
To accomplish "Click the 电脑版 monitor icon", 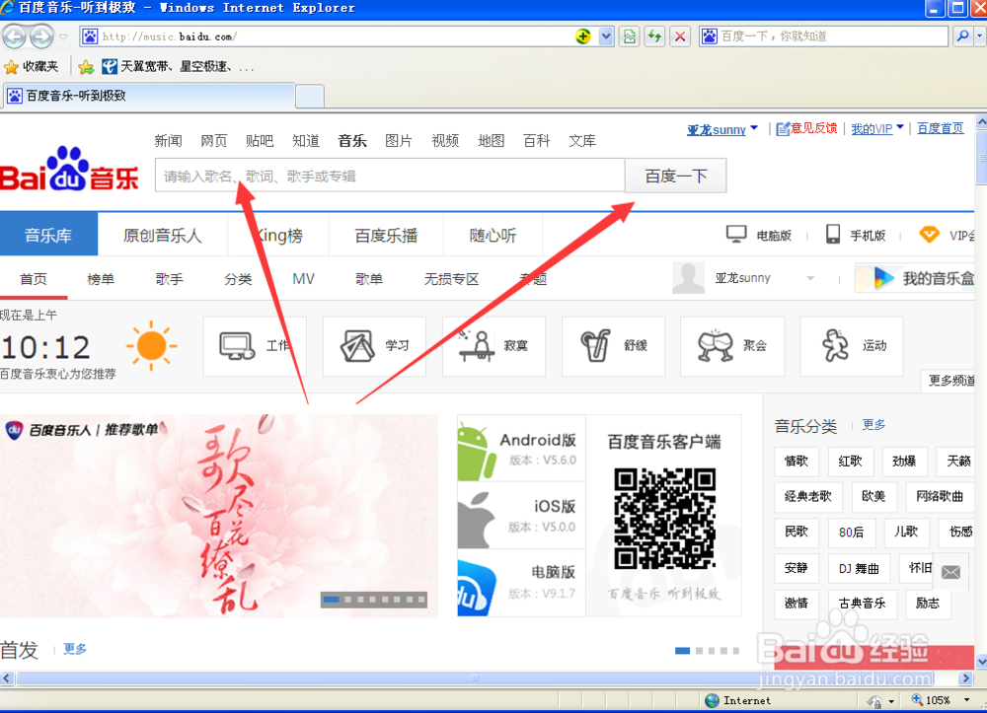I will pyautogui.click(x=736, y=235).
